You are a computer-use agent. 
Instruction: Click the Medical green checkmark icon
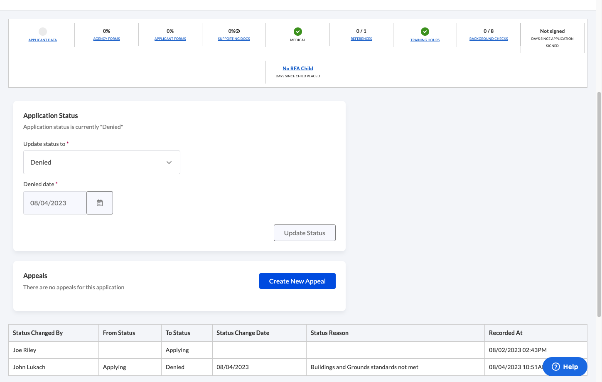(298, 32)
